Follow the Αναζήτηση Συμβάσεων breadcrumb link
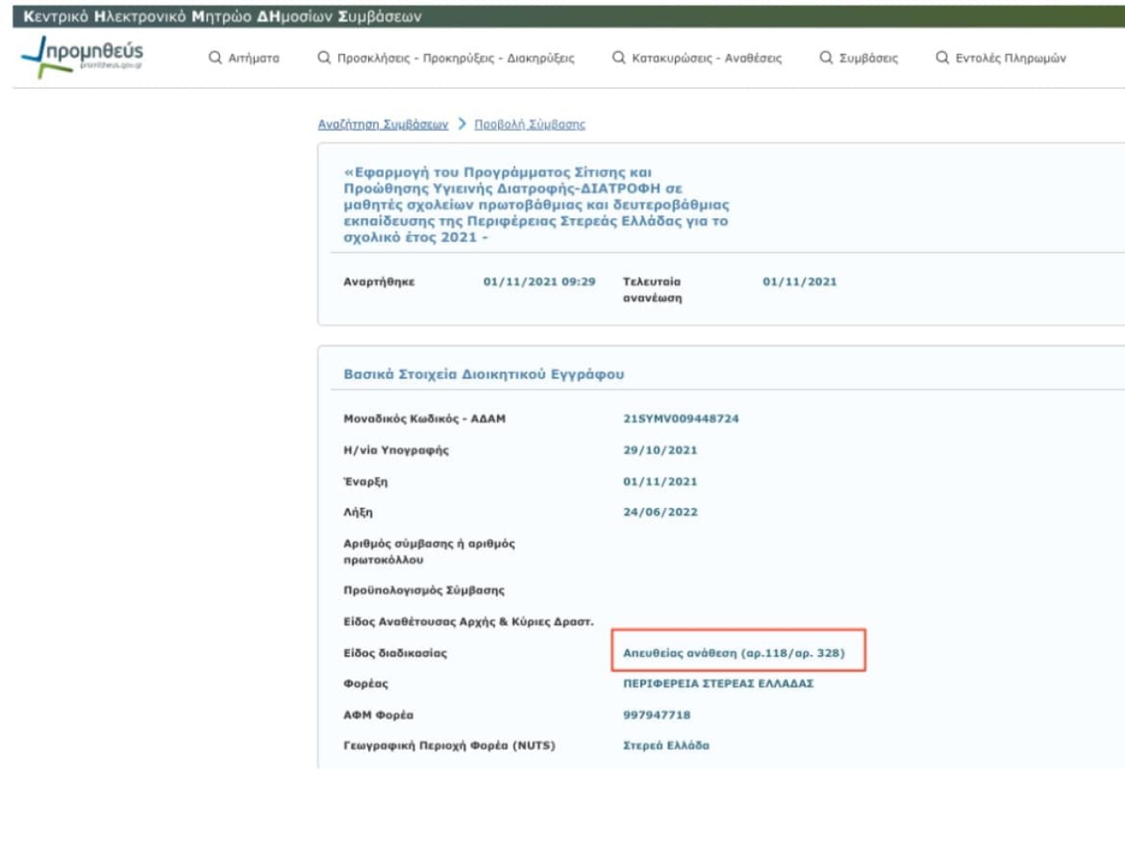Viewport: 1125px width, 850px height. click(x=383, y=124)
